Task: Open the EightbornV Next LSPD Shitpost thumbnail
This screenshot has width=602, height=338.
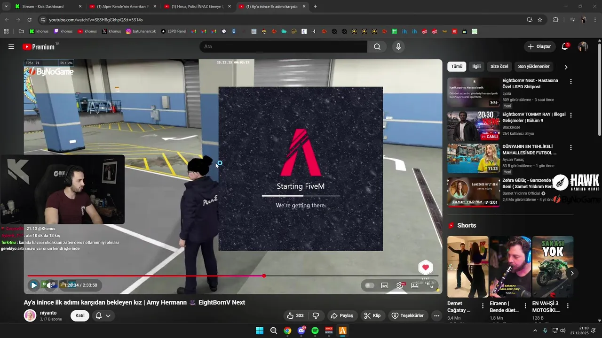Action: [x=474, y=92]
